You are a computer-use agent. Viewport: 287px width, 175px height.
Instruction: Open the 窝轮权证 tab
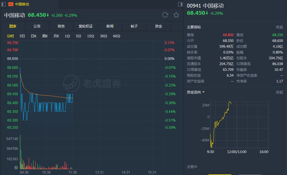point(86,26)
